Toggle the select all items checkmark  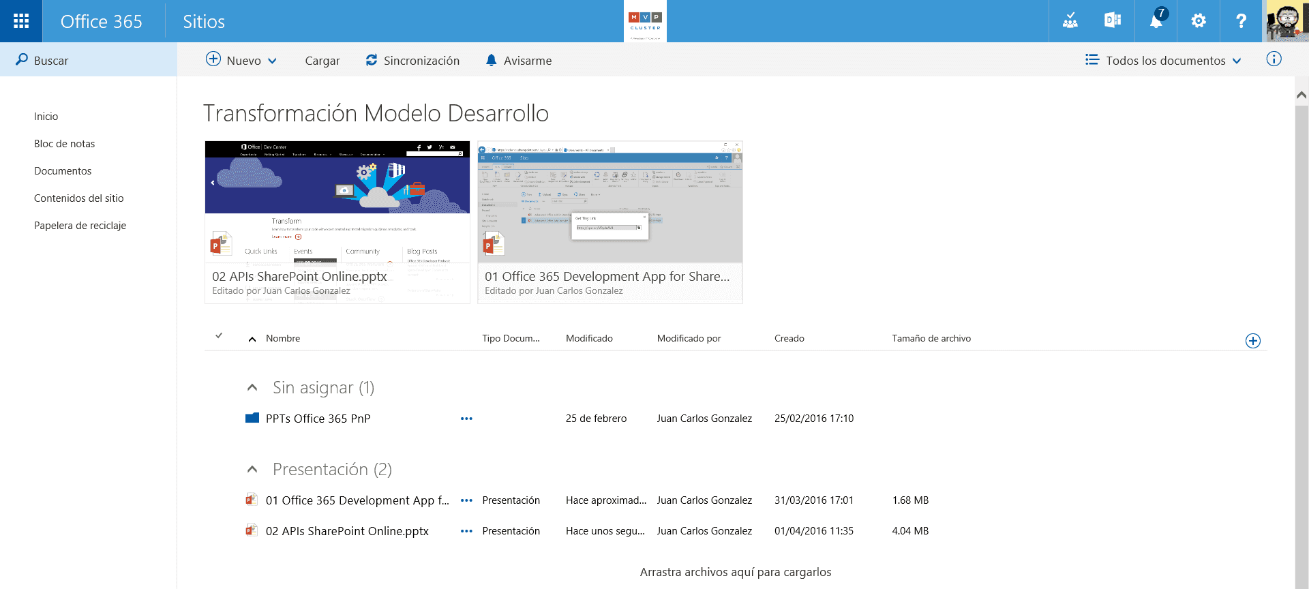(x=219, y=335)
